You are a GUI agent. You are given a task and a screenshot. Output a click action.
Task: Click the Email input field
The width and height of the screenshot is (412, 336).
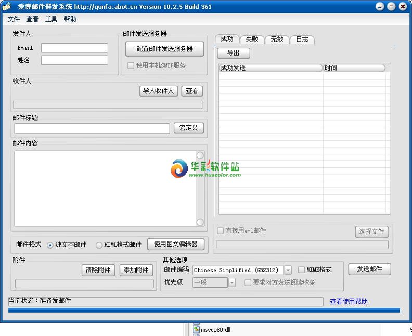click(74, 48)
